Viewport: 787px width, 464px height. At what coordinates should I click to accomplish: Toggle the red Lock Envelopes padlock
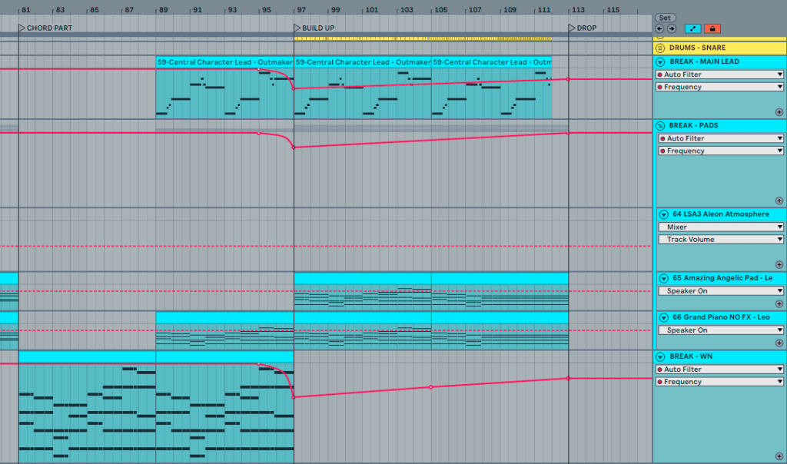point(712,28)
